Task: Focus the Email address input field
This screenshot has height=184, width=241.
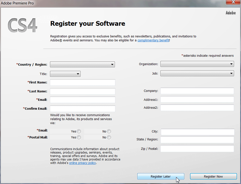Action: (x=83, y=100)
